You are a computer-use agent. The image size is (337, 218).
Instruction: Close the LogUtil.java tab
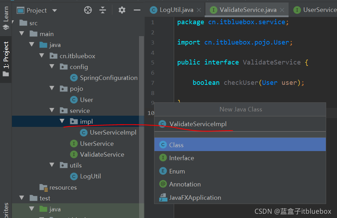pos(199,10)
